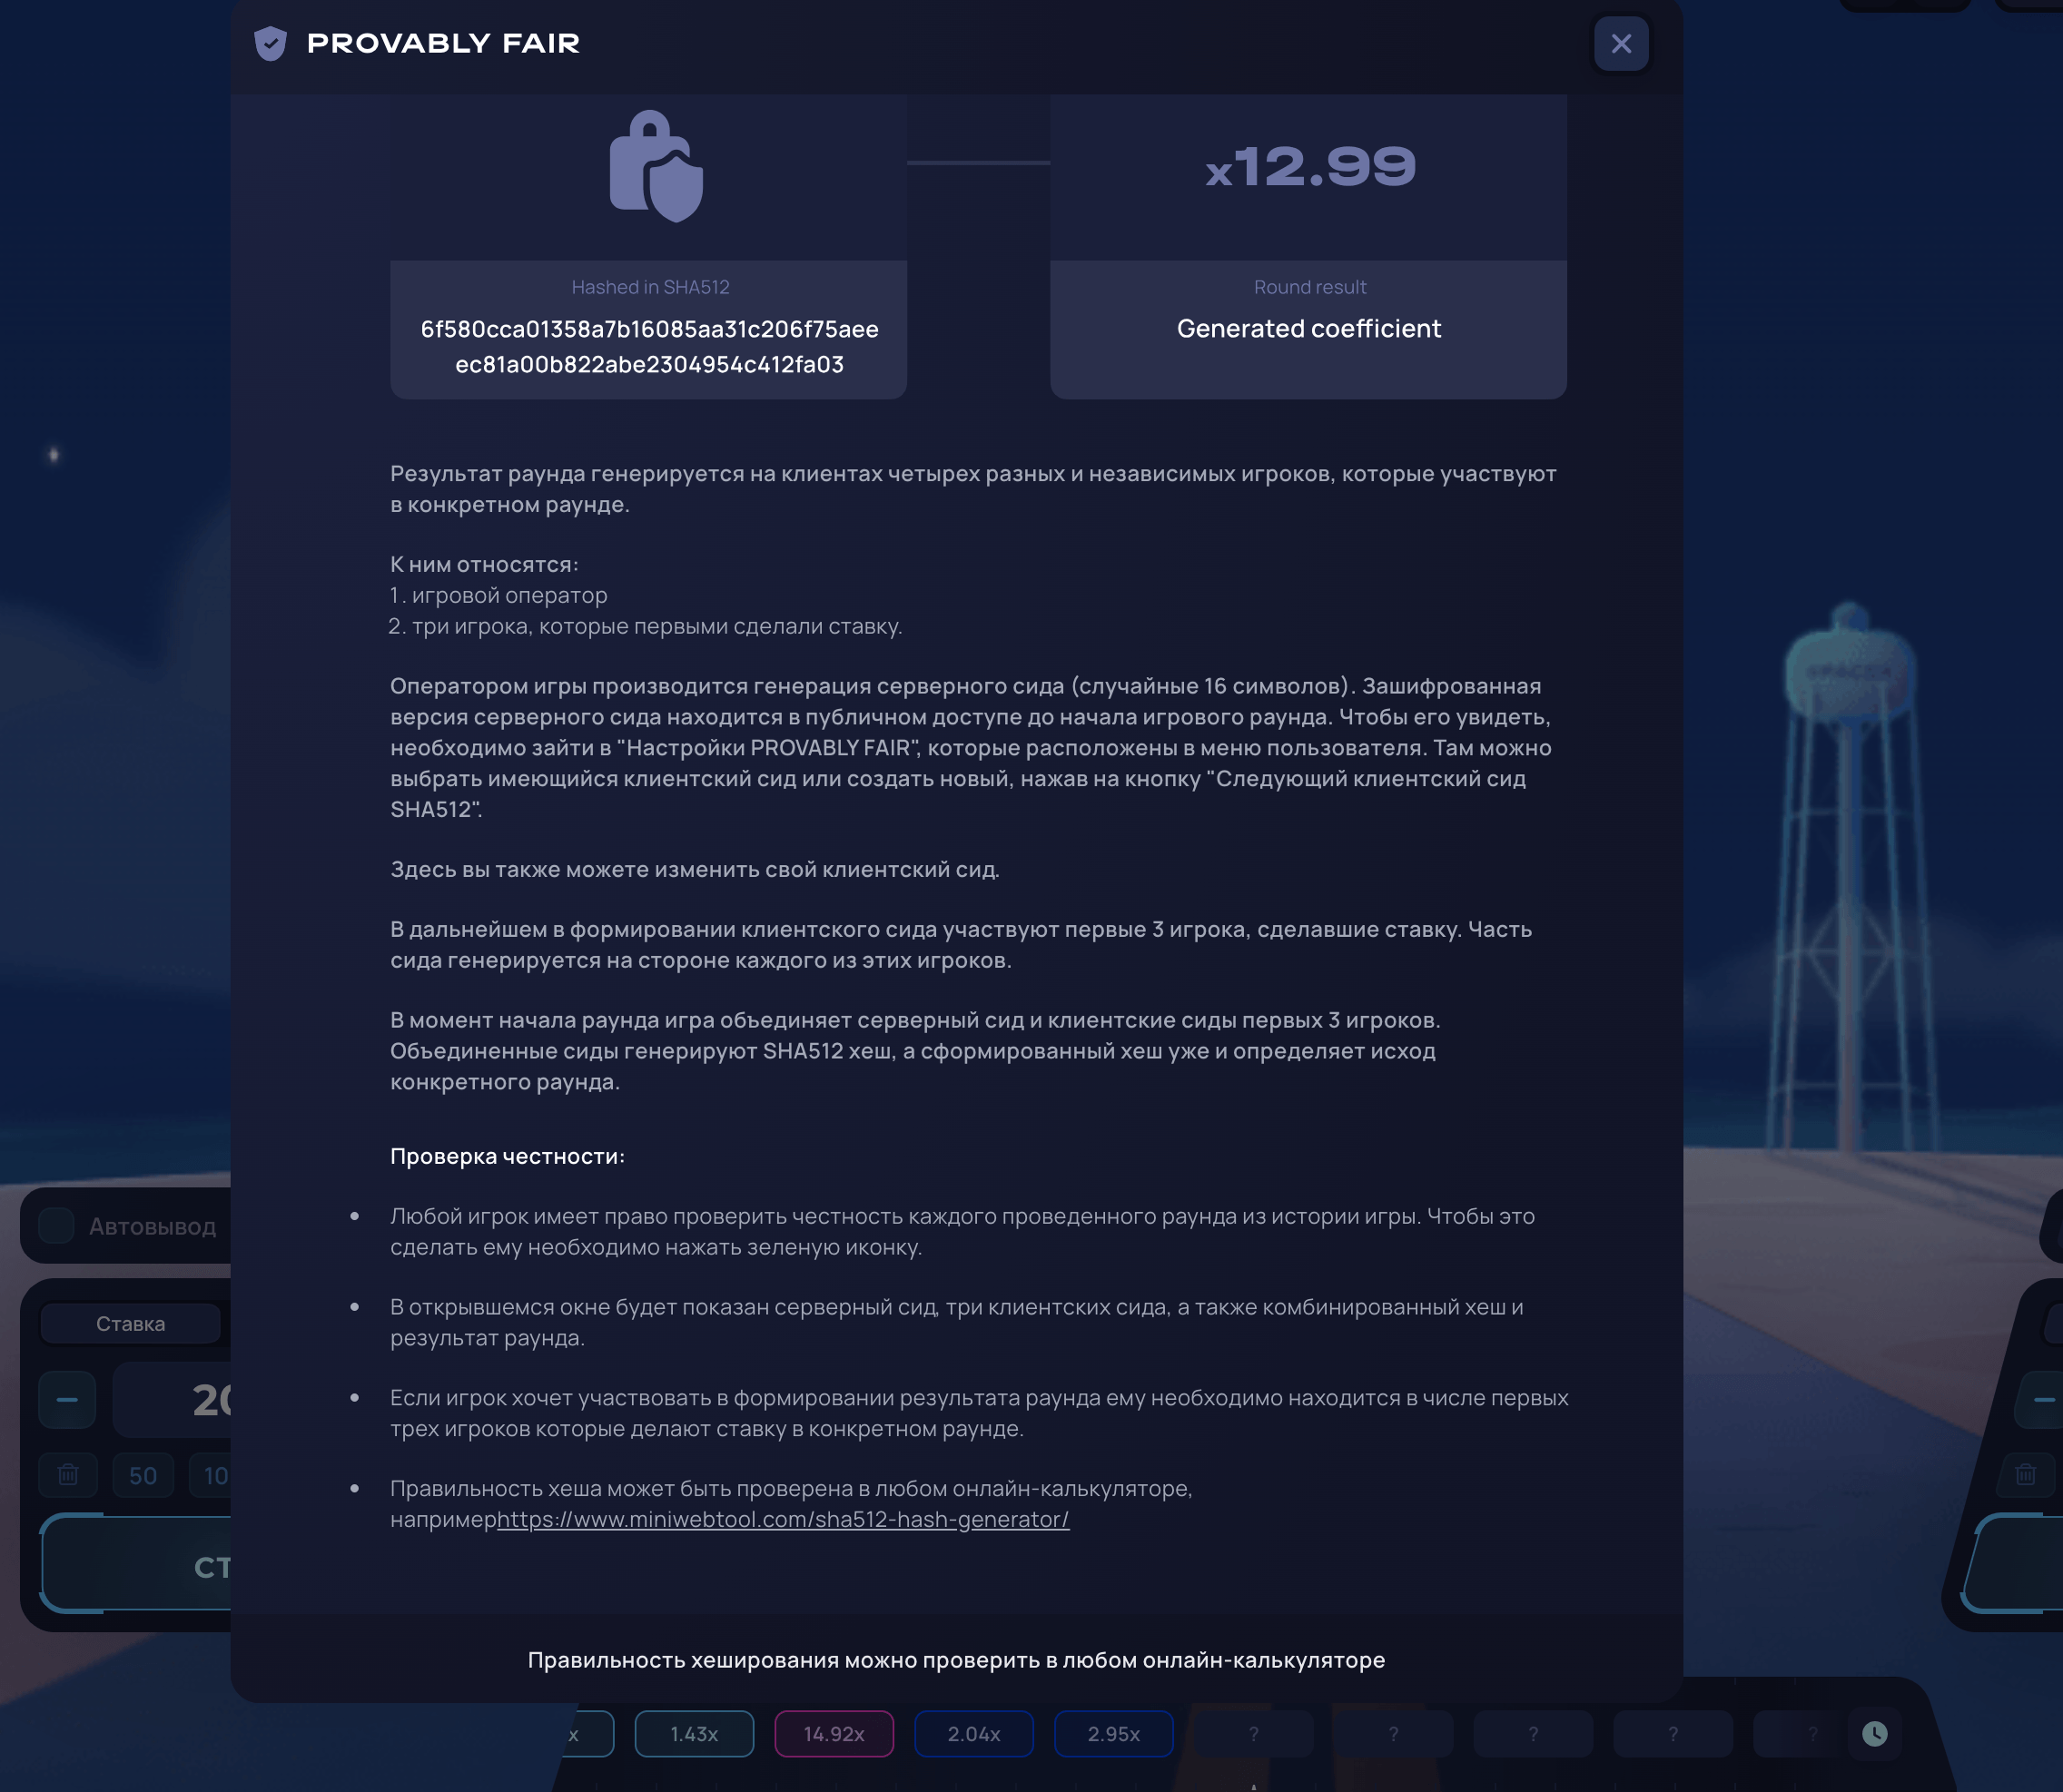
Task: Select the 100 quick-bet chip
Action: point(218,1475)
